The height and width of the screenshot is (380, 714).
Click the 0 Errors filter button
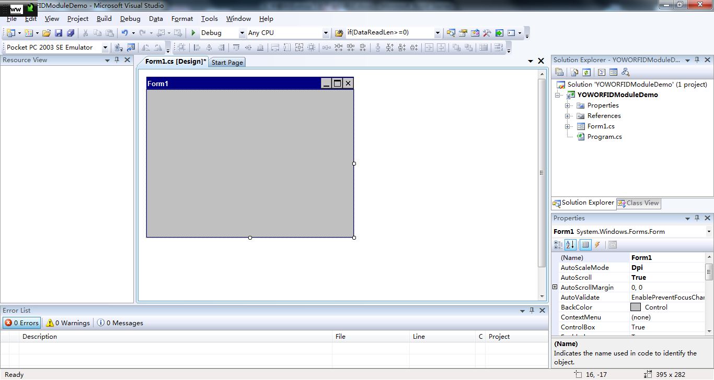[x=22, y=323]
